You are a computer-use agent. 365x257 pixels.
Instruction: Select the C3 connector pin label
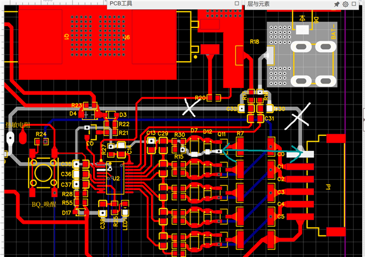[x=281, y=192]
